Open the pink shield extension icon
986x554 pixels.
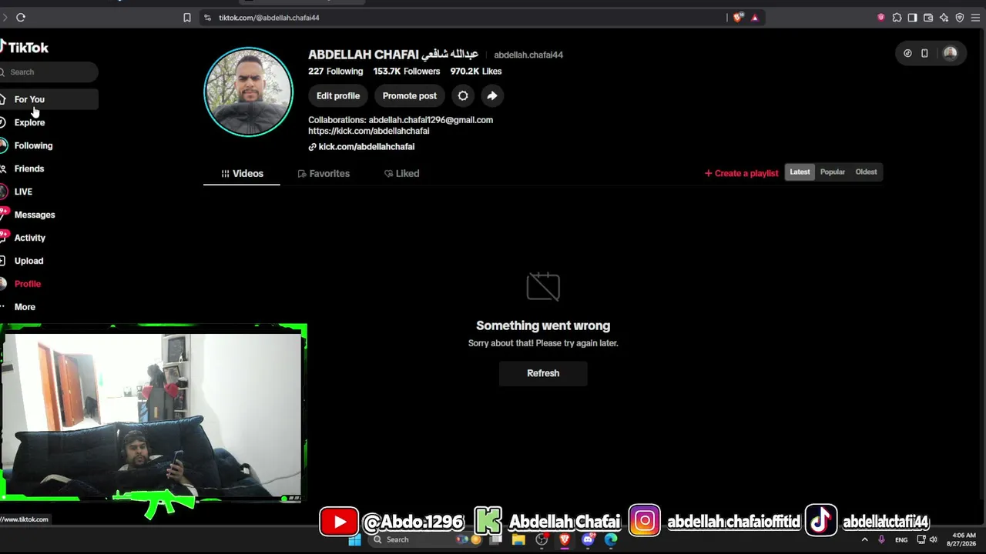(x=881, y=17)
